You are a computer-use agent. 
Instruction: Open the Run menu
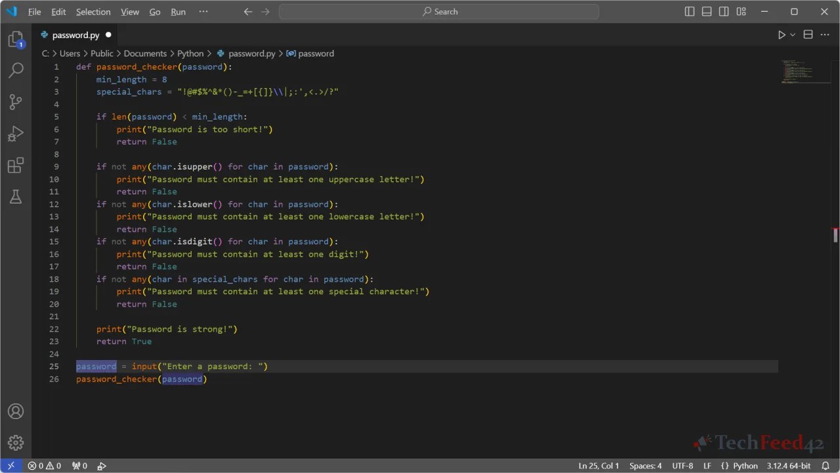pyautogui.click(x=178, y=12)
